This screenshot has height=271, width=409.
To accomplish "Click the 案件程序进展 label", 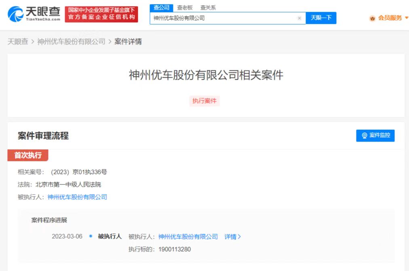I will pyautogui.click(x=49, y=220).
